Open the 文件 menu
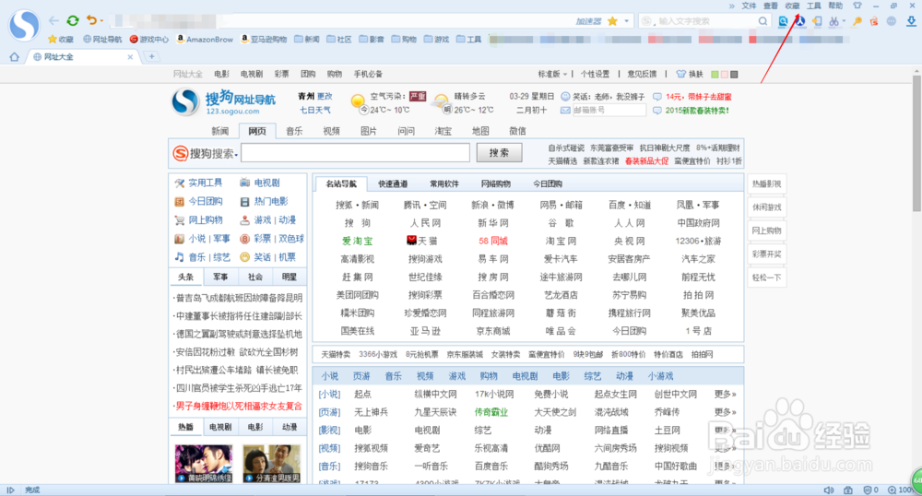This screenshot has width=922, height=496. (x=749, y=6)
